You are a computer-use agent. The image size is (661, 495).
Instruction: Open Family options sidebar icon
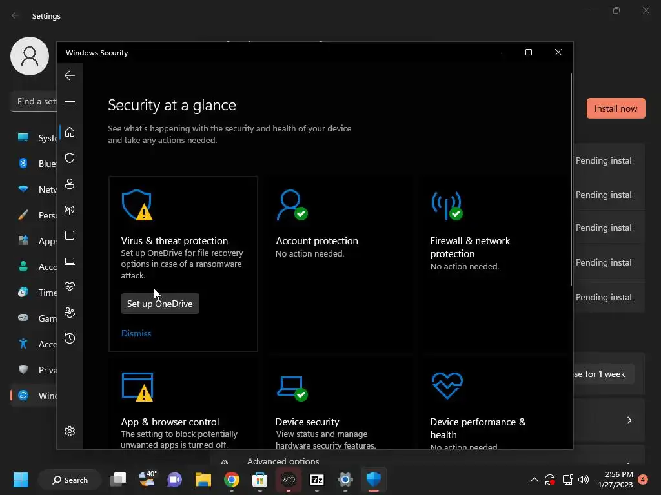(70, 313)
